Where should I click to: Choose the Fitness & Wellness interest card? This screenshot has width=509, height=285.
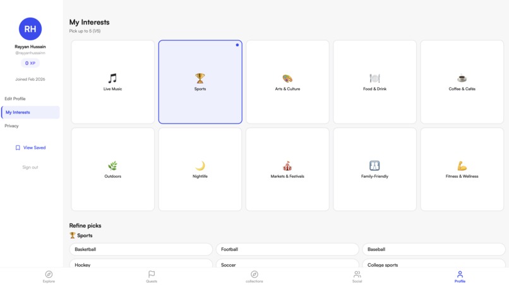(x=462, y=169)
